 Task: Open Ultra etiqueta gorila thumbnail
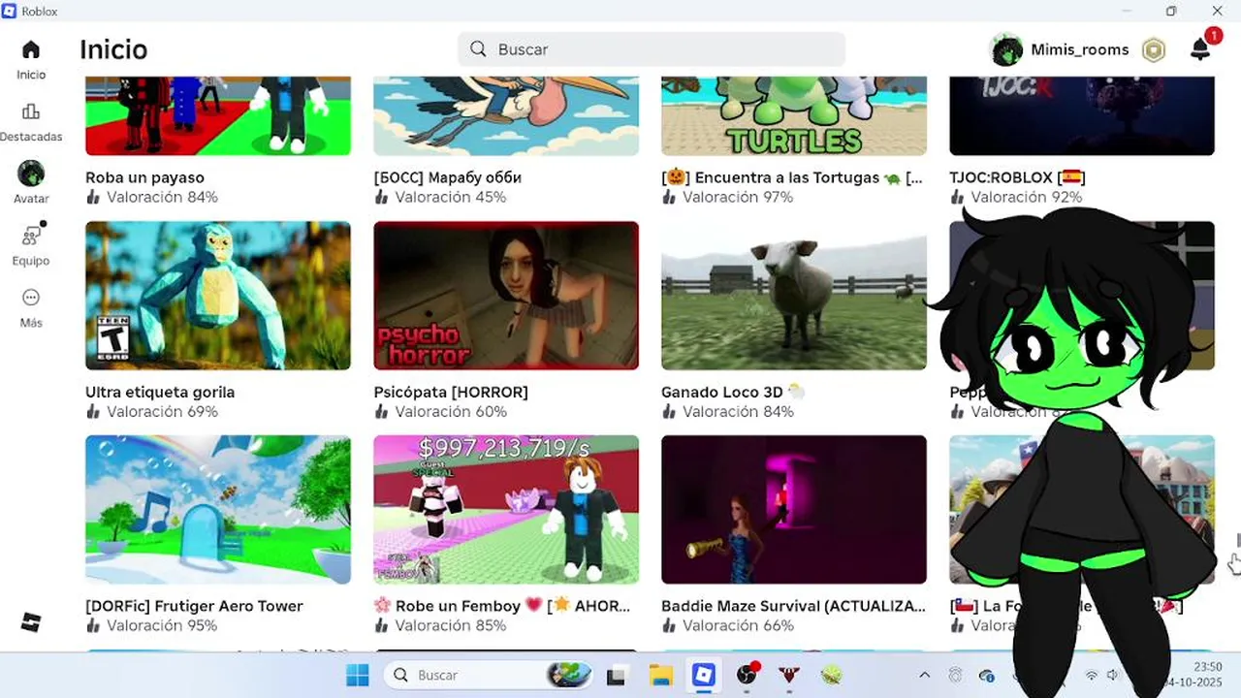[x=218, y=296]
